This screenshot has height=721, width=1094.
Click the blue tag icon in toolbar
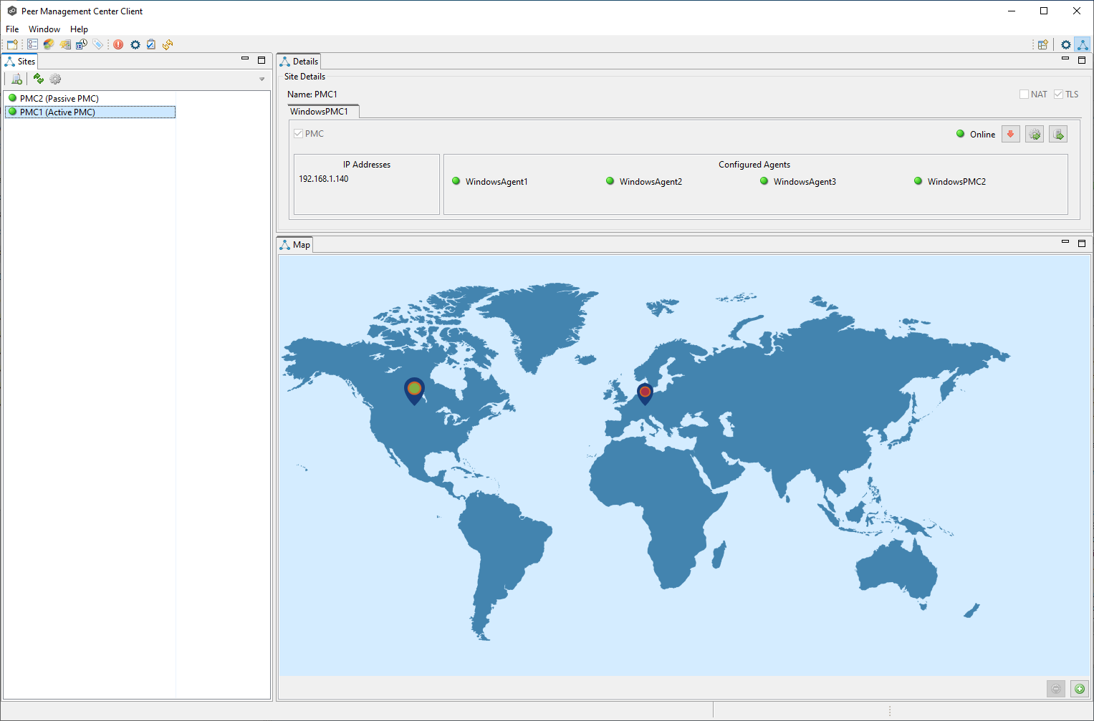tap(98, 44)
